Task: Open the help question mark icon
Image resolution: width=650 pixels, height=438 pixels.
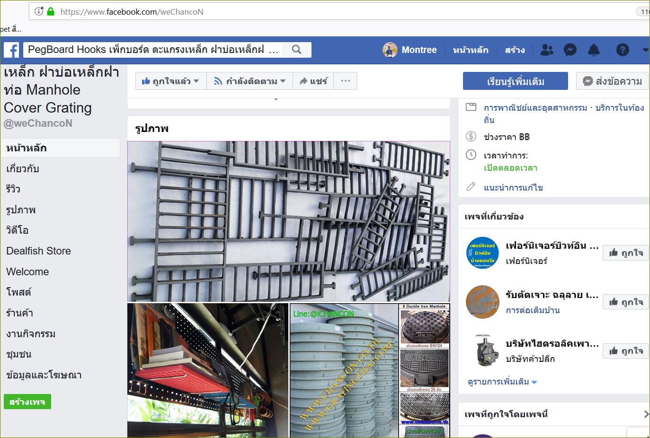Action: coord(623,50)
